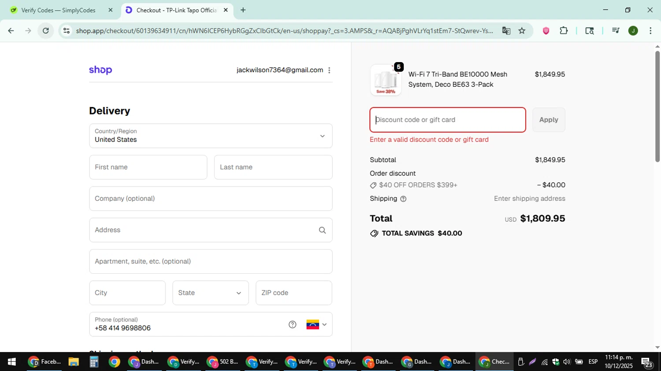Open phone number help question mark icon
Image resolution: width=661 pixels, height=371 pixels.
pyautogui.click(x=292, y=325)
